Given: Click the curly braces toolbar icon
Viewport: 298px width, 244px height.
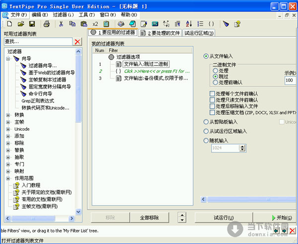Looking at the screenshot, I should coord(211,24).
